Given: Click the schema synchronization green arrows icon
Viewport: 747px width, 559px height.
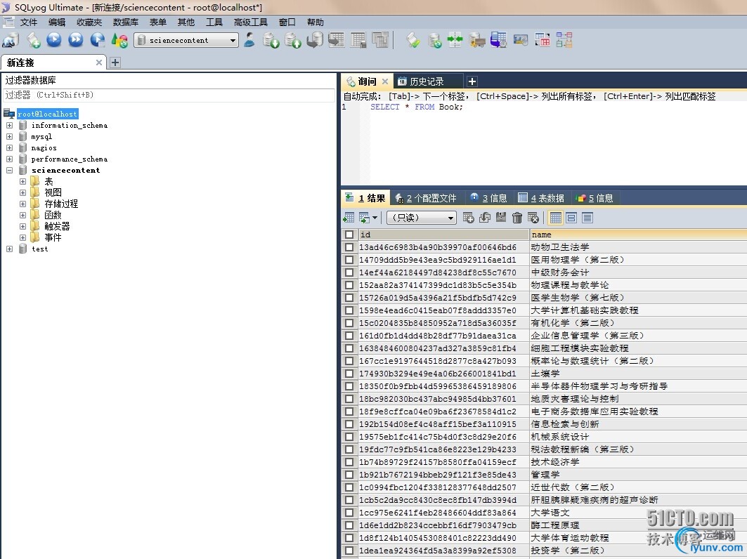Looking at the screenshot, I should (x=455, y=40).
